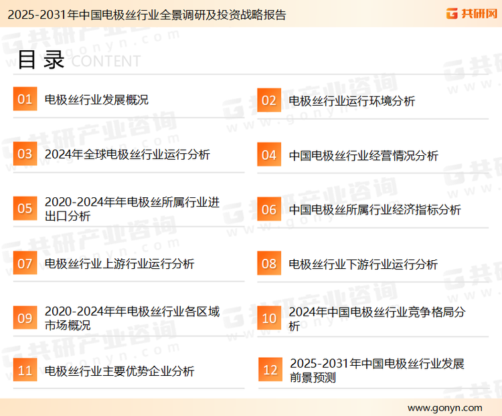Screen dimensions: 502x416
Task: Select '中国电极丝行业经营情况分析' chapter title
Action: pyautogui.click(x=363, y=156)
